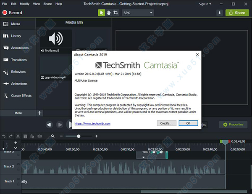The width and height of the screenshot is (252, 194).
Task: Activate the Pan hand tool
Action: coord(109,13)
